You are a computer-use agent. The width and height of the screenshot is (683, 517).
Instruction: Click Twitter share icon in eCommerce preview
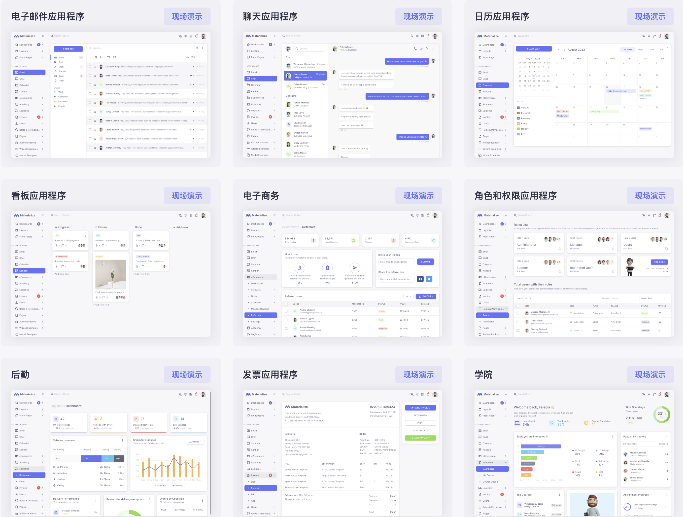[x=429, y=279]
